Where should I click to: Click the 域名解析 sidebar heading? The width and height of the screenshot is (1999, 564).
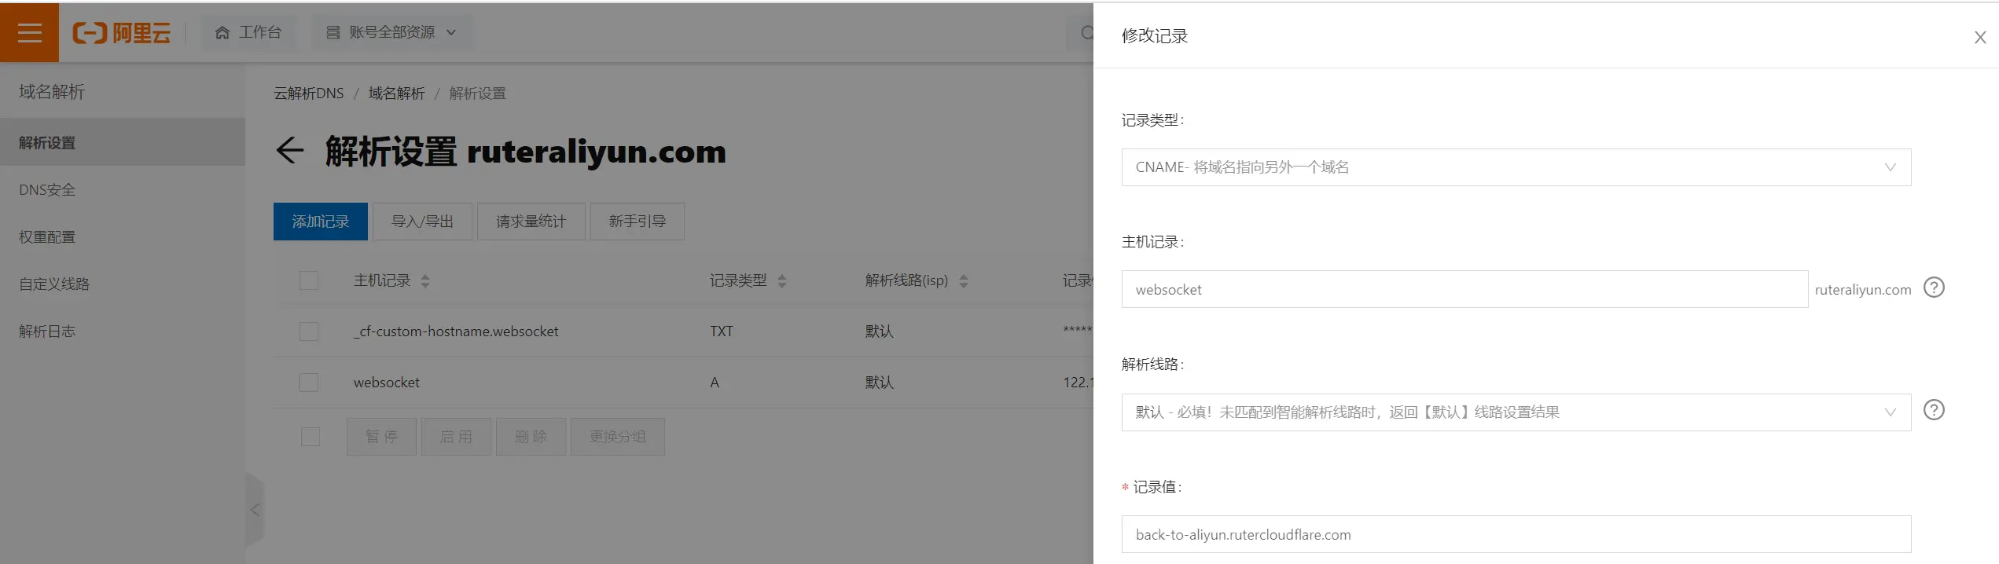(52, 91)
